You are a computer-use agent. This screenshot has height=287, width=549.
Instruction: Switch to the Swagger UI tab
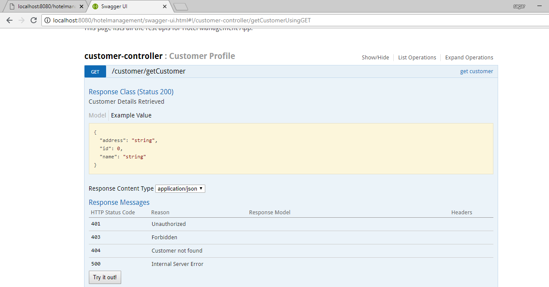coord(125,6)
